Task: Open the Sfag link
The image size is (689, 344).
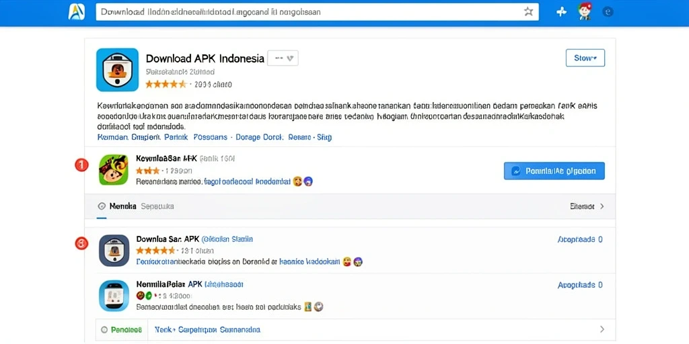Action: coord(324,137)
